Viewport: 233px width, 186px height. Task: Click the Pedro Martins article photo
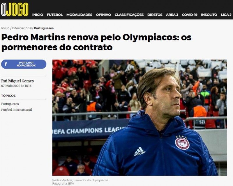click(x=140, y=118)
